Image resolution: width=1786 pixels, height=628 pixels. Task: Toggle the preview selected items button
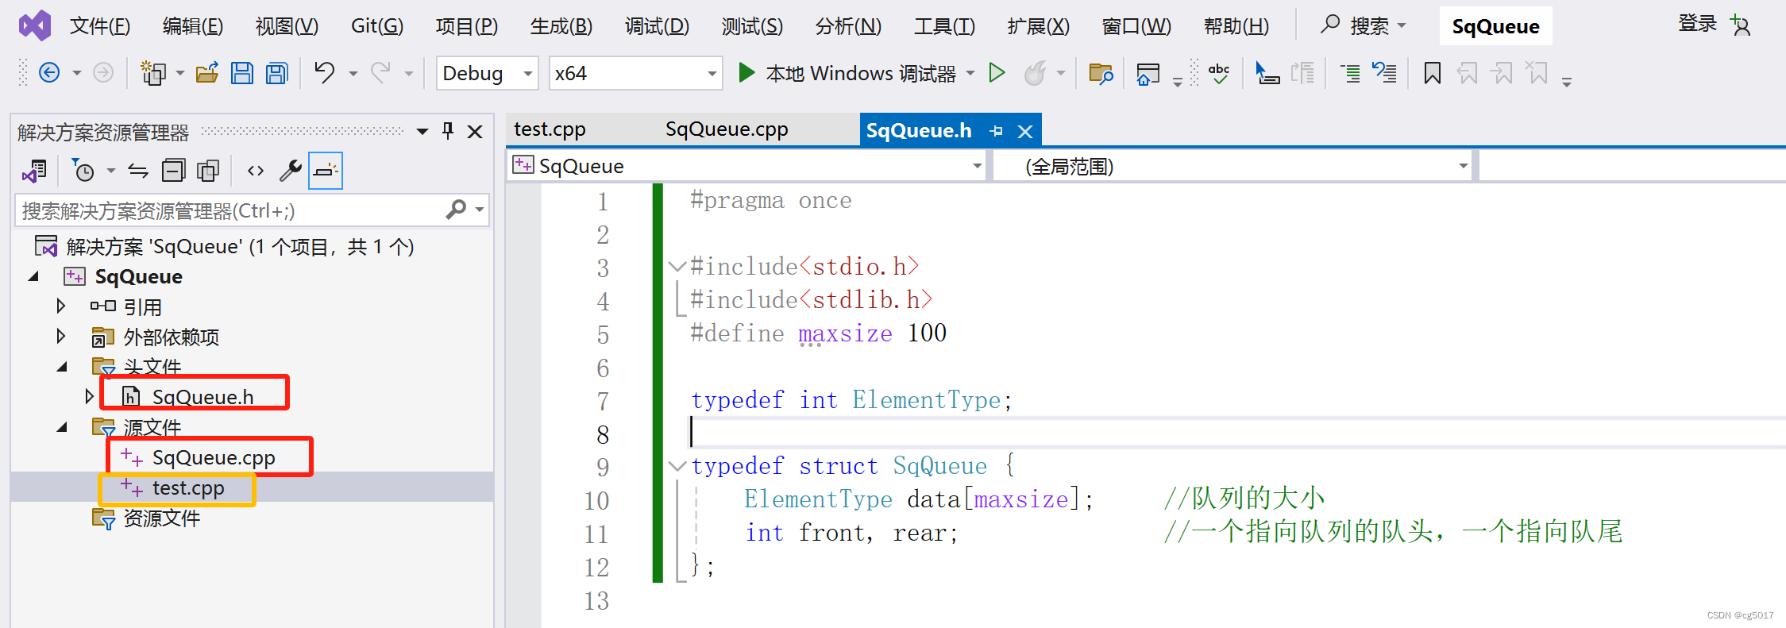326,171
